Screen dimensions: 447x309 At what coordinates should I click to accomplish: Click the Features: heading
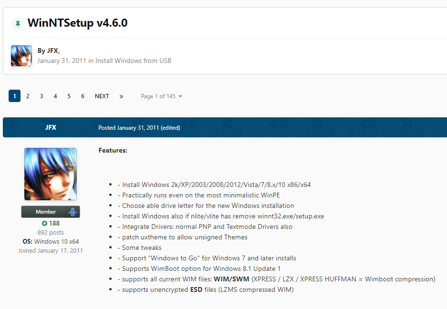pos(113,151)
